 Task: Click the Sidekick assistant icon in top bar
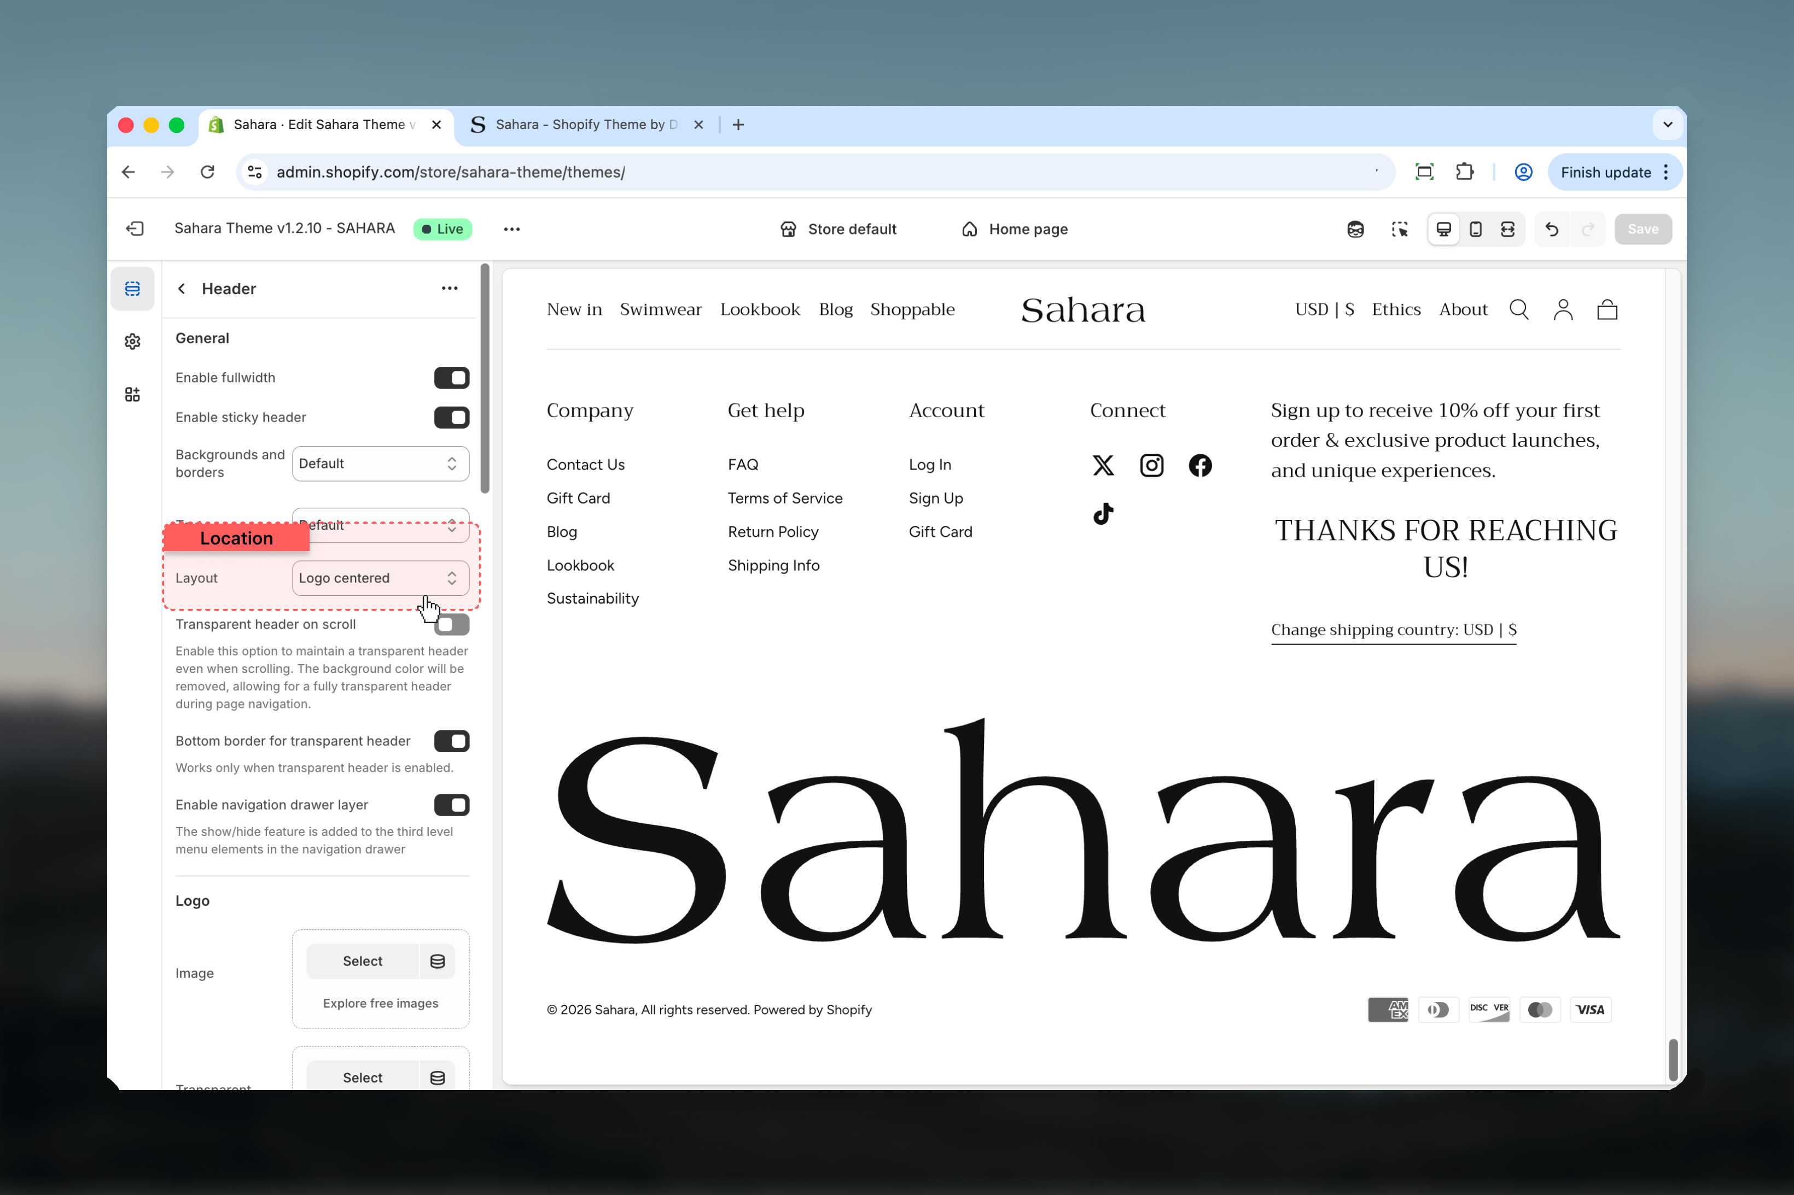tap(1355, 229)
